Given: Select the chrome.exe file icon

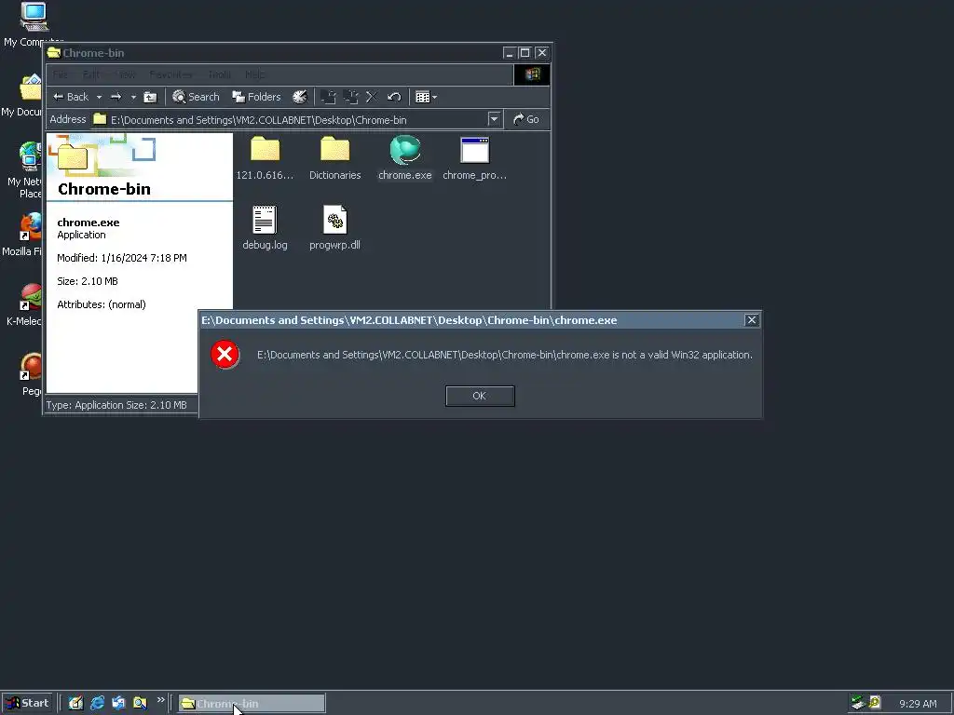Looking at the screenshot, I should click(404, 158).
